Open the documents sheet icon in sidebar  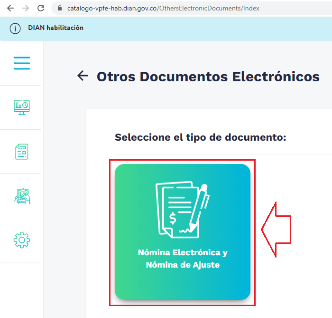[x=22, y=152]
